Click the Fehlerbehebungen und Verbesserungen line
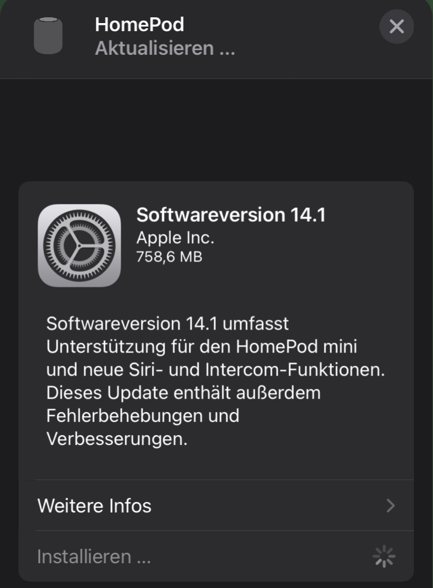 coord(143,427)
